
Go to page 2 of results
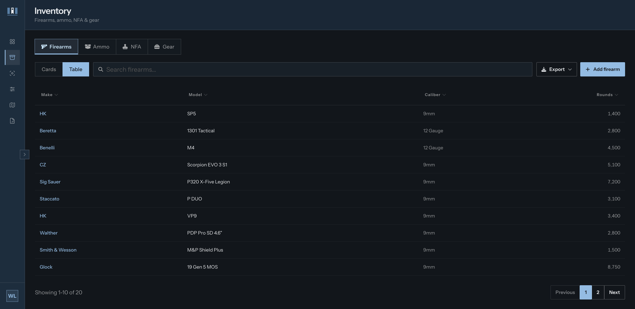[598, 292]
